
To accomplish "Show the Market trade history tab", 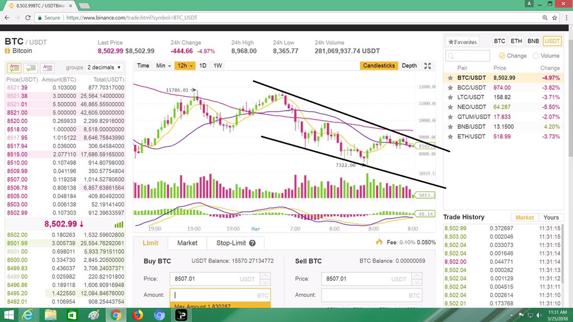I will coord(524,217).
